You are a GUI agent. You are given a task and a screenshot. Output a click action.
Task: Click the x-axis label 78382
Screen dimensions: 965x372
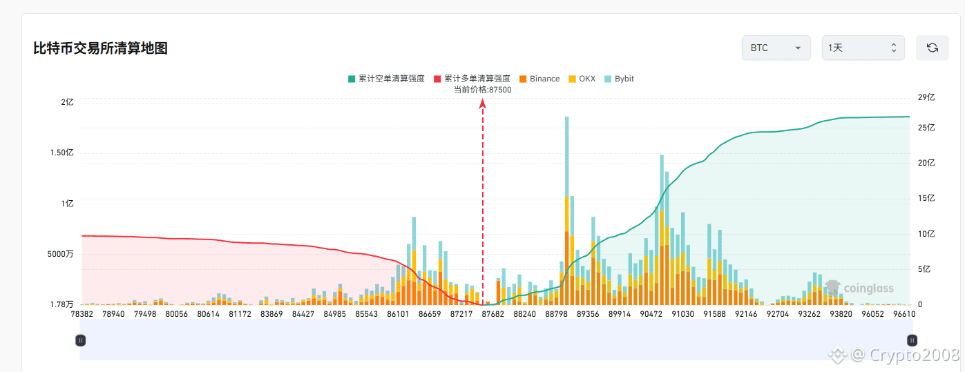[82, 313]
